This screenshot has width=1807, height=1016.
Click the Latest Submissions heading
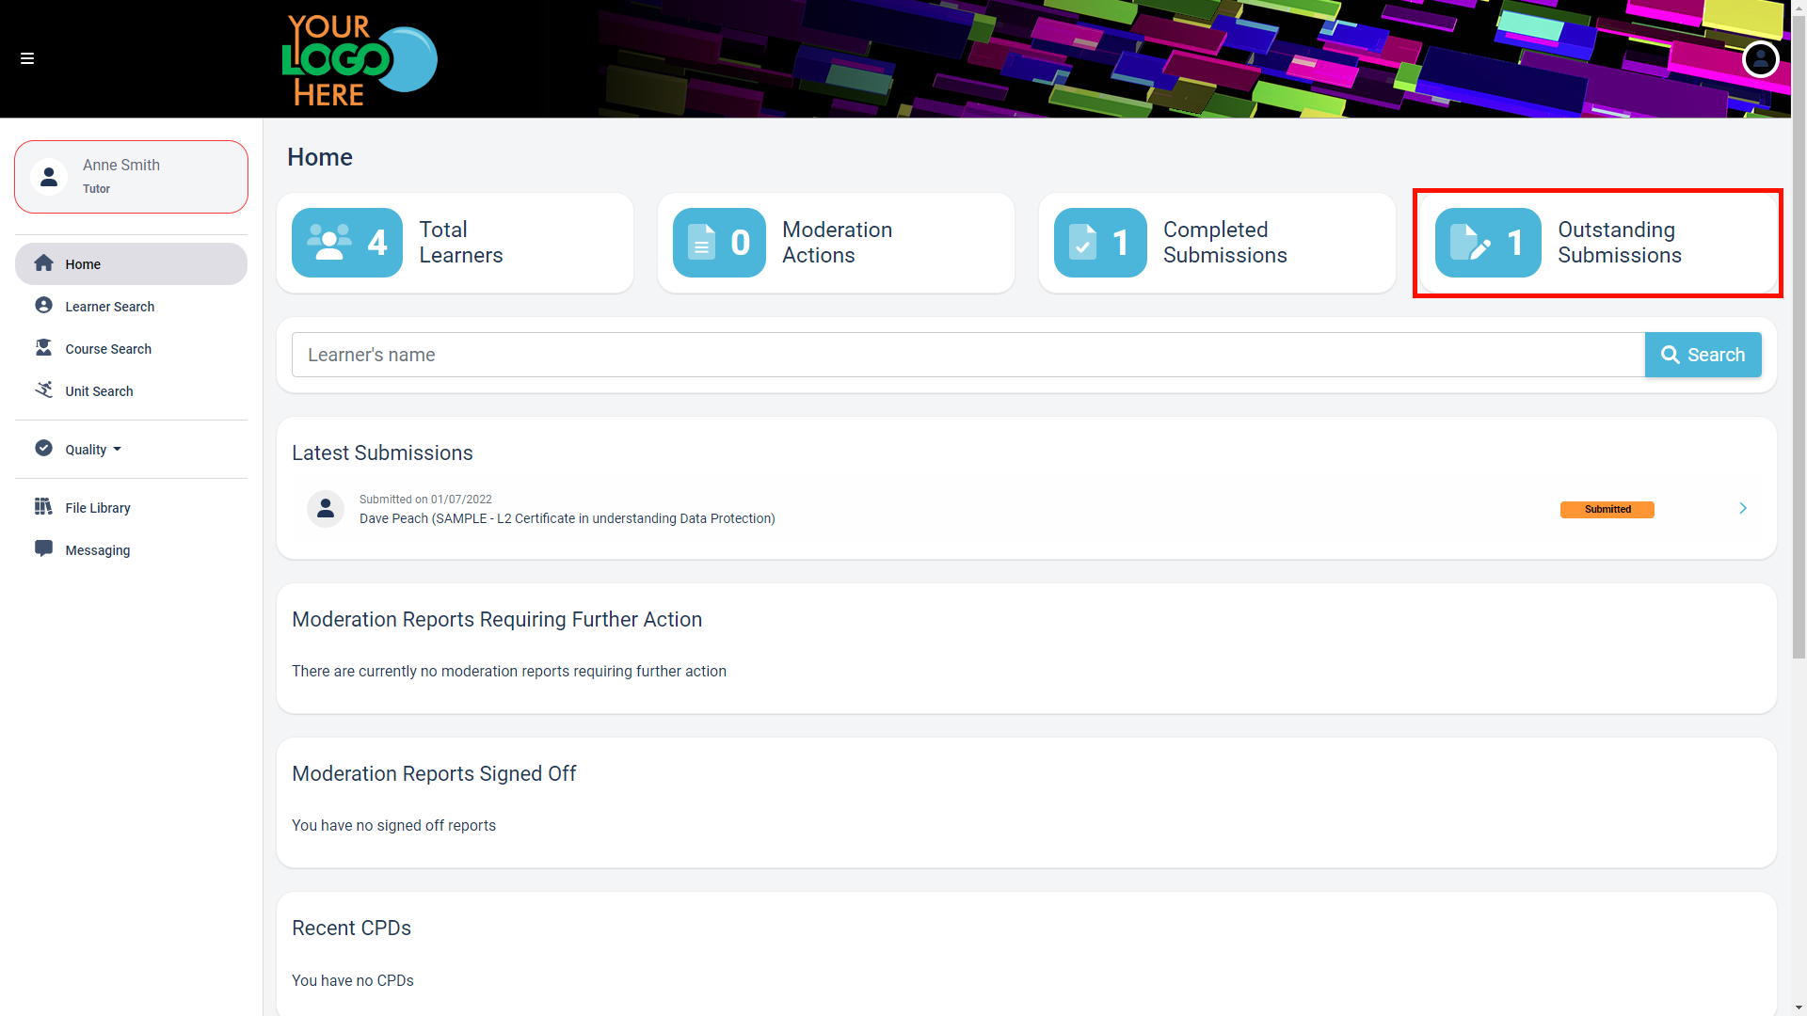[x=382, y=452]
